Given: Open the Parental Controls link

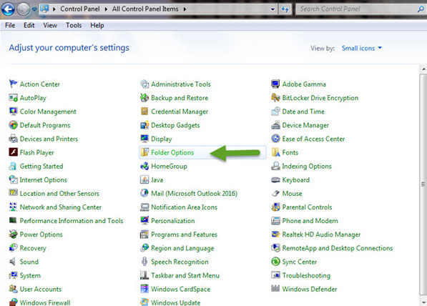Looking at the screenshot, I should [307, 207].
